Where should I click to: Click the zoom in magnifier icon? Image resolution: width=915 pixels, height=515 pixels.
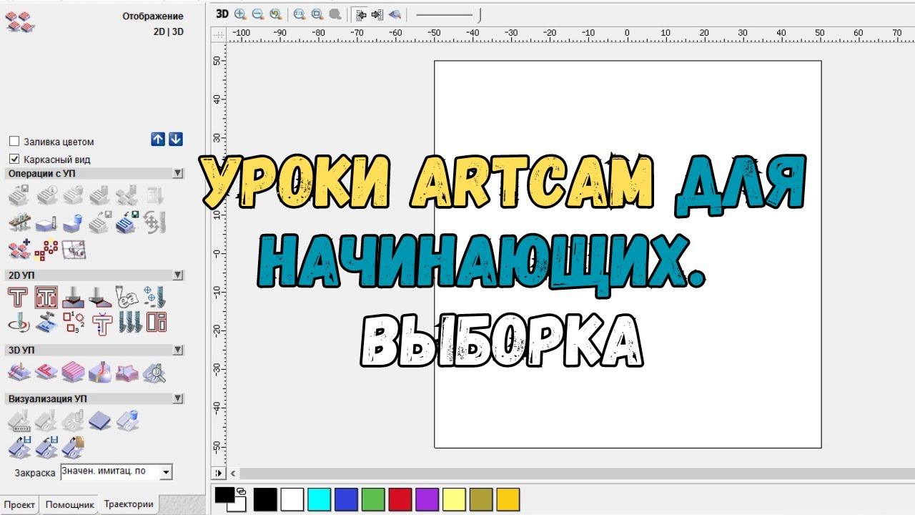(x=240, y=14)
